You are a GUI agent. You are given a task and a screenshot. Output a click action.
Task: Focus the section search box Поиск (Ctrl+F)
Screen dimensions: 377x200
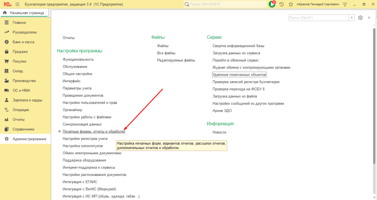(318, 18)
